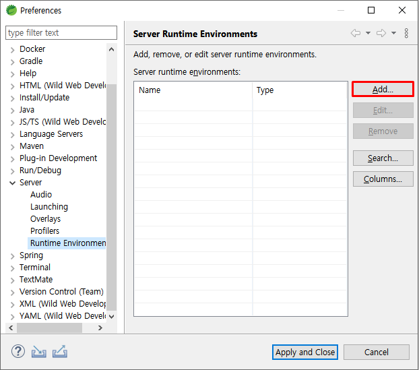Image resolution: width=419 pixels, height=370 pixels.
Task: Select the Overlays item under Server
Action: pos(45,218)
